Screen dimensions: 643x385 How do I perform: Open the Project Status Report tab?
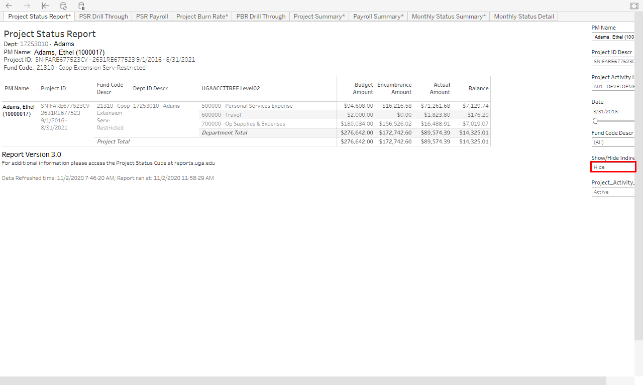pos(39,17)
